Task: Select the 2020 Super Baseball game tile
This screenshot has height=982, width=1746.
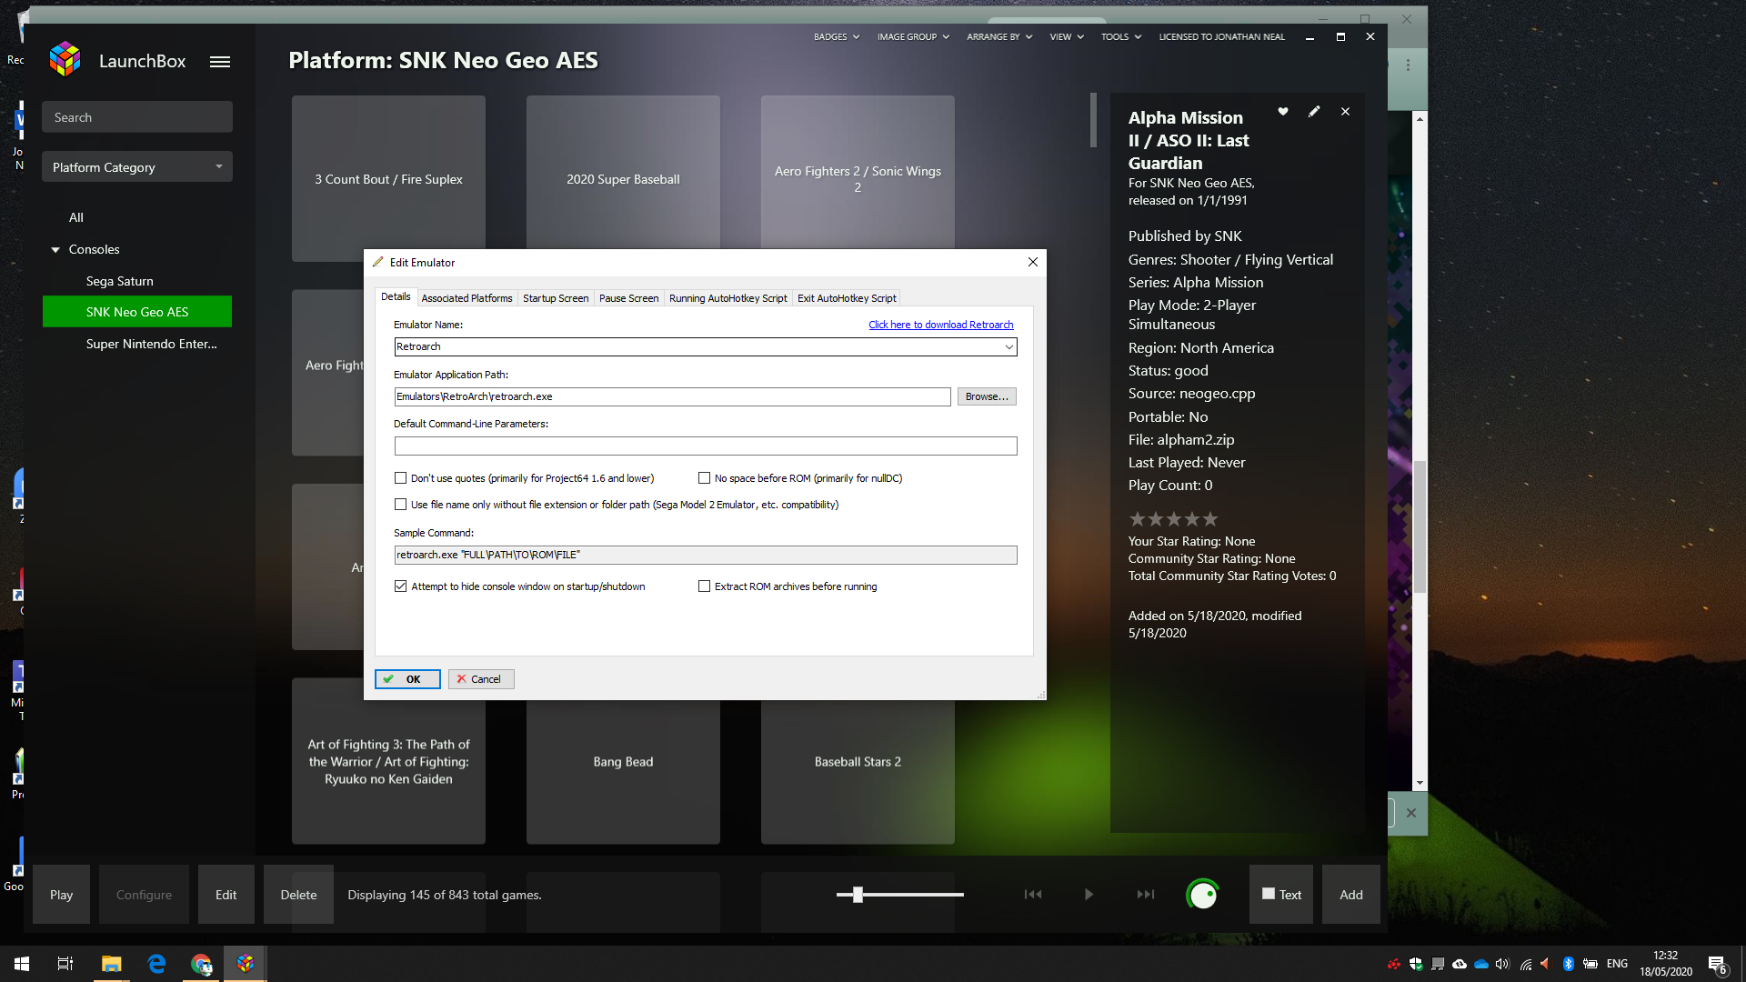Action: [623, 179]
